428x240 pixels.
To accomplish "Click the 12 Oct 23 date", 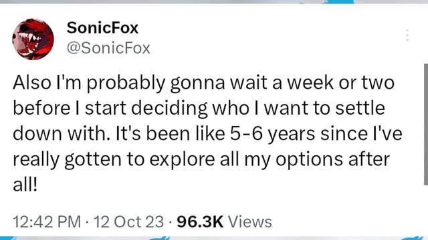I will 129,221.
